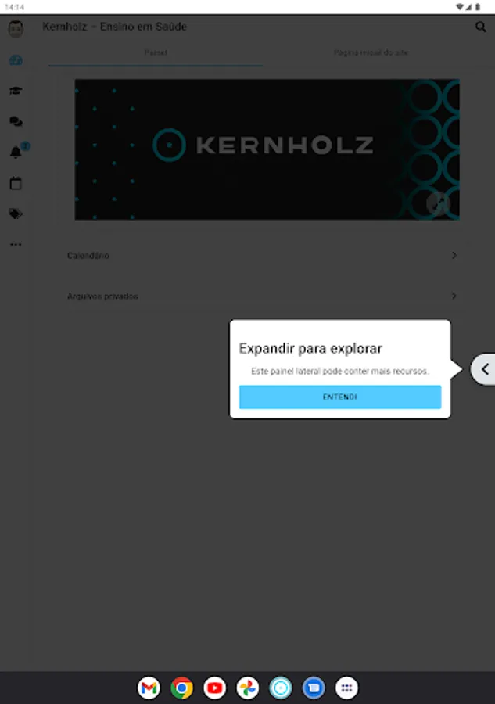The image size is (495, 704).
Task: Tap the Kernholz banner image
Action: click(267, 149)
